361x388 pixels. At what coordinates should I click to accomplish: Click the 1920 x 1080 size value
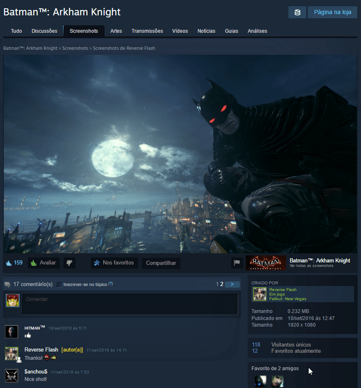pyautogui.click(x=302, y=325)
